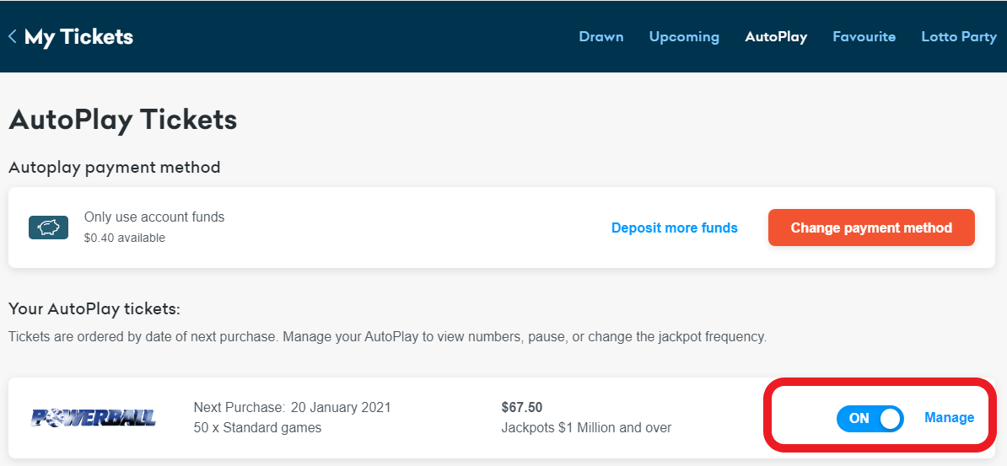Screen dimensions: 1007x466
Task: Click the Deposit more funds link
Action: pos(675,228)
